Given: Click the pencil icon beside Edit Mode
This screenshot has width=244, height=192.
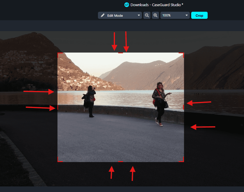Looking at the screenshot, I should 103,16.
